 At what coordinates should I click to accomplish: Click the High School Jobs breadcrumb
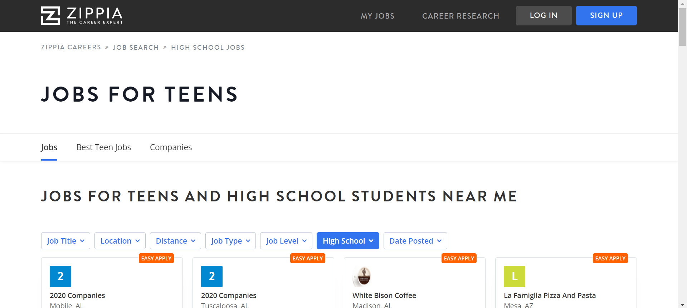(x=208, y=47)
